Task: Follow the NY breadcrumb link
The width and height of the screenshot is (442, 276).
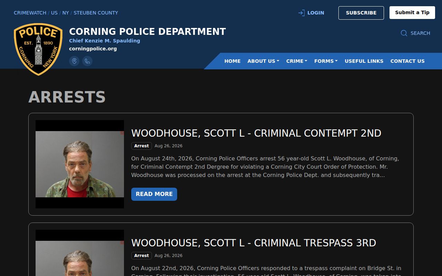Action: (66, 13)
